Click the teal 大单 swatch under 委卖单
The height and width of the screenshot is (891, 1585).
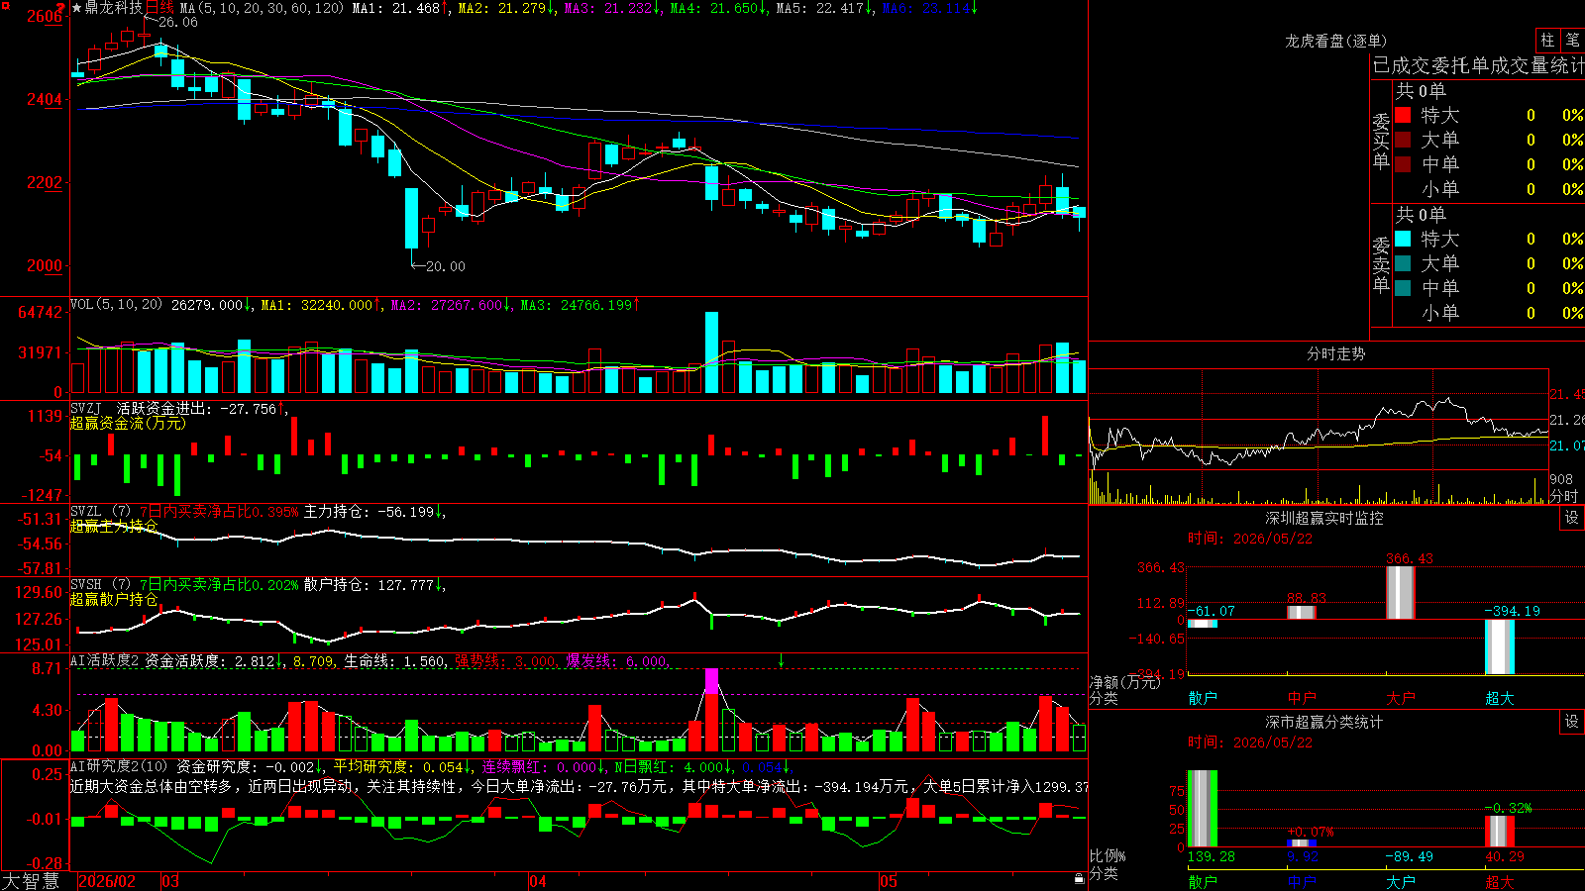pos(1403,263)
